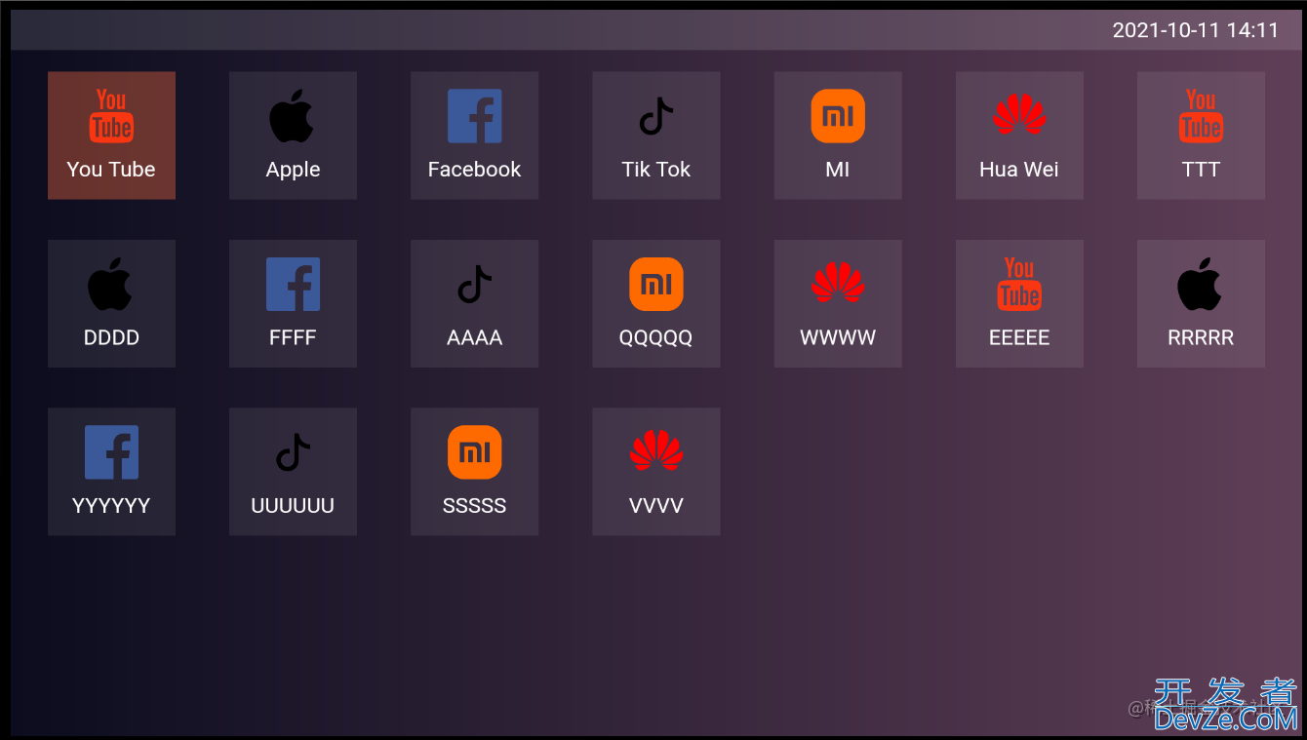Image resolution: width=1307 pixels, height=740 pixels.
Task: Open the Facebook app tile
Action: 474,136
